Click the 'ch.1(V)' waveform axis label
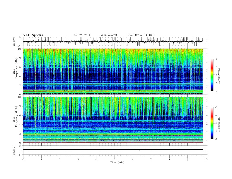Viewport: 232px width, 179px height. pyautogui.click(x=14, y=42)
